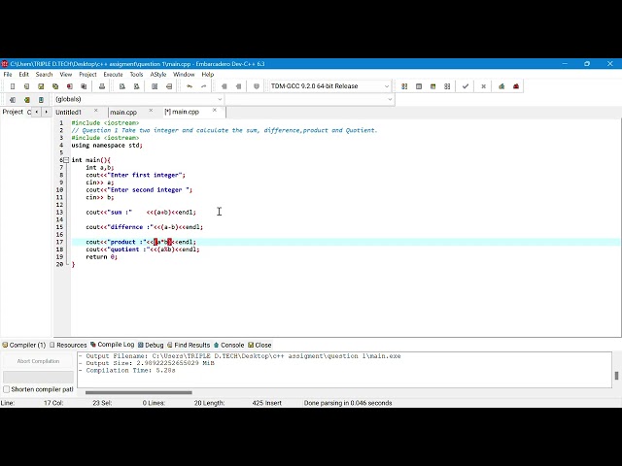Select the [*] main.cpp modified tab
Image resolution: width=622 pixels, height=466 pixels.
click(182, 113)
